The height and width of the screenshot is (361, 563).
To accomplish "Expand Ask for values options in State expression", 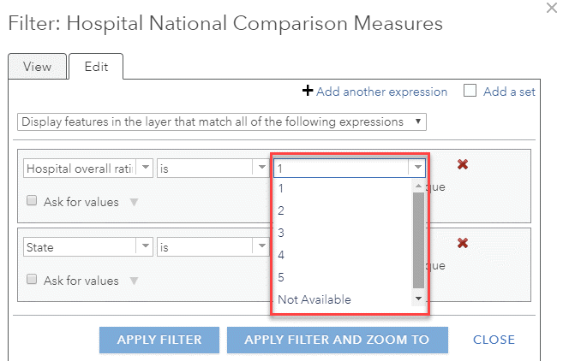I will [133, 281].
